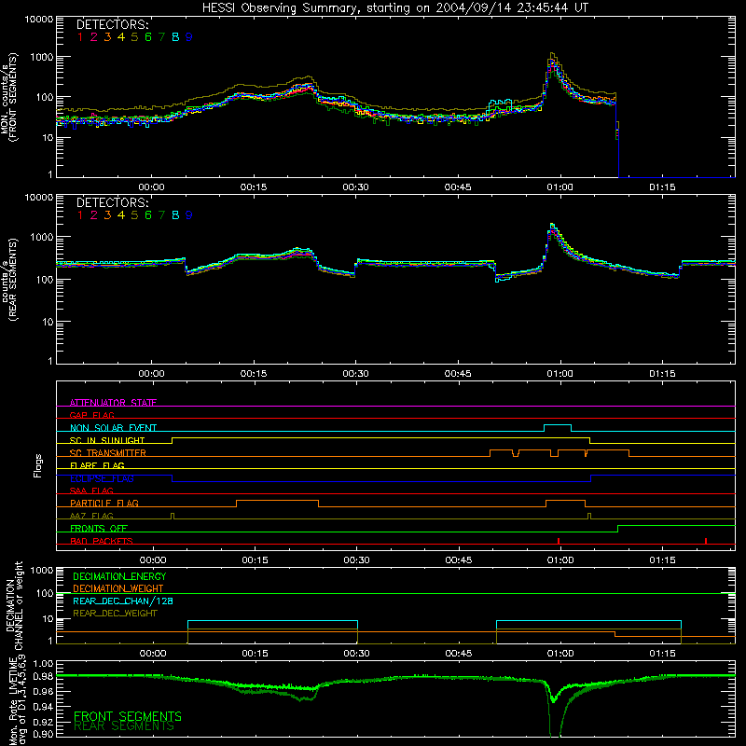The width and height of the screenshot is (746, 746).
Task: Click detector 8 in the rear segments legend
Action: (175, 215)
